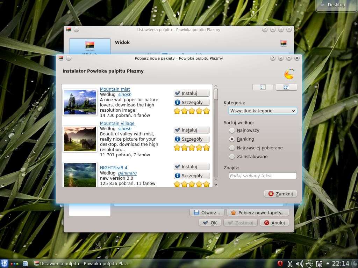Open the network connection tray icon
This screenshot has width=358, height=268.
click(x=319, y=264)
